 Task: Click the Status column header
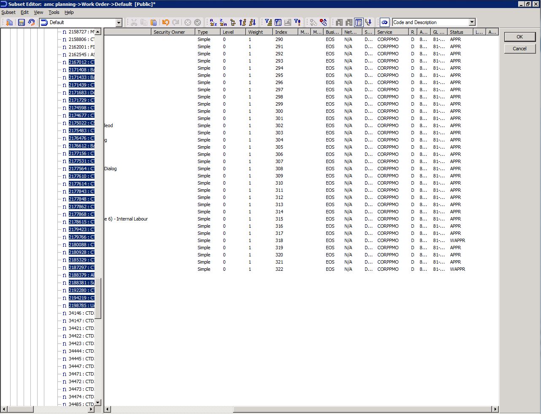[x=460, y=32]
